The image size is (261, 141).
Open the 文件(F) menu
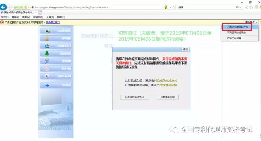[5, 17]
